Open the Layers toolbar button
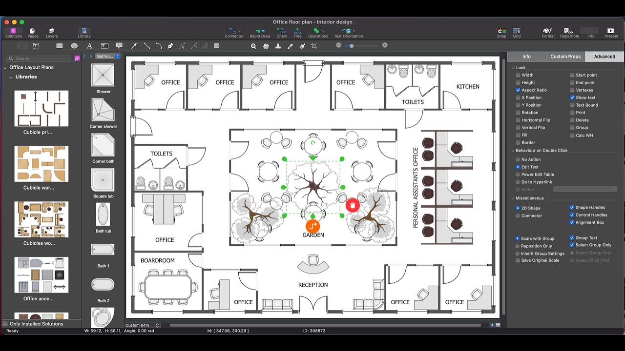Image resolution: width=625 pixels, height=351 pixels. (51, 33)
